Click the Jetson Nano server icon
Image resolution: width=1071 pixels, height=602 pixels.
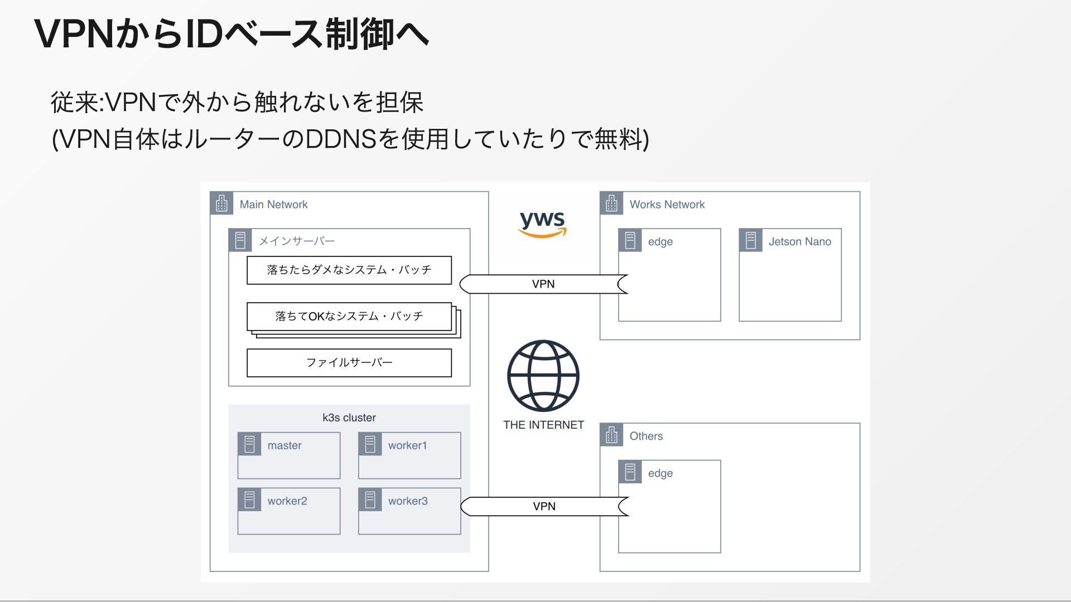point(751,240)
